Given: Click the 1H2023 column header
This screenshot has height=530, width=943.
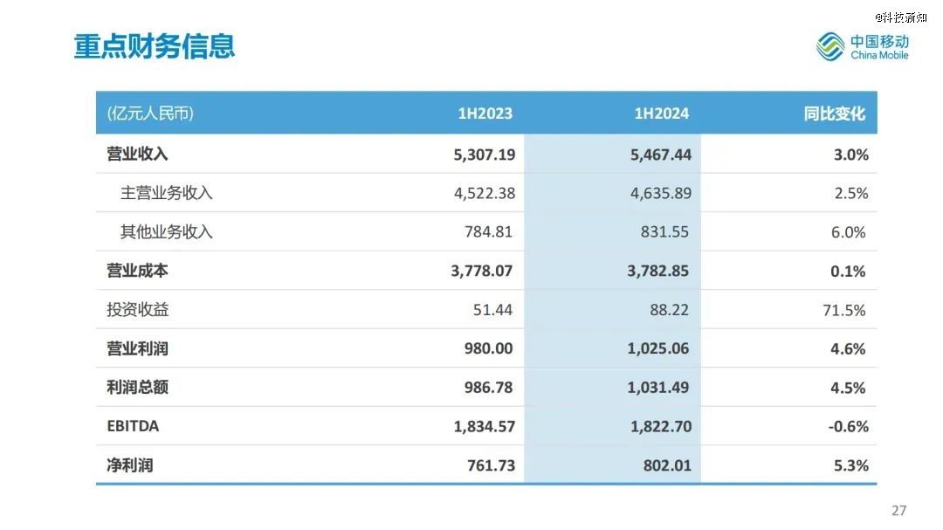Looking at the screenshot, I should point(485,114).
